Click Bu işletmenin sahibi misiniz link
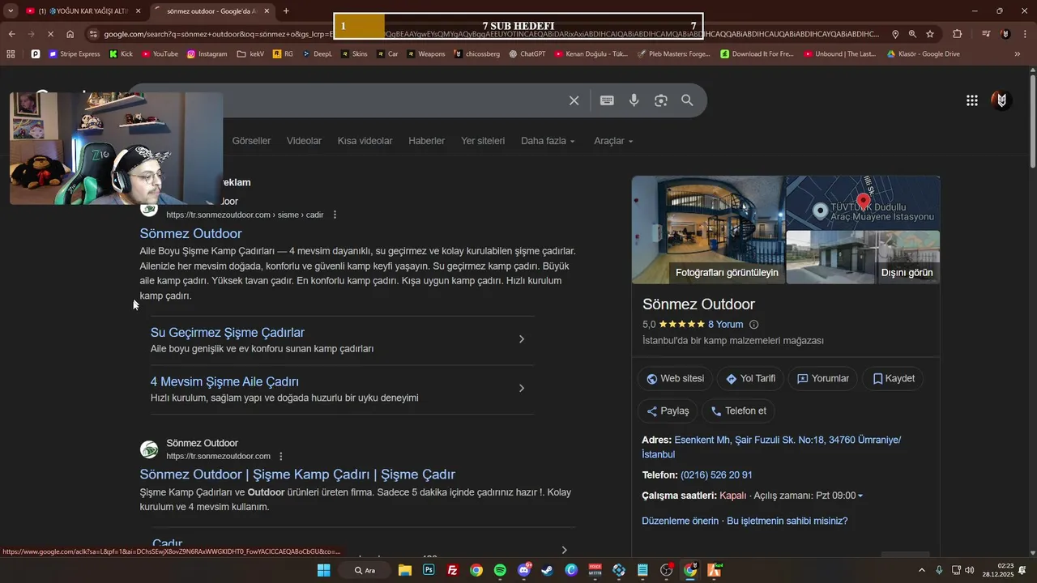Viewport: 1037px width, 583px height. [x=787, y=521]
